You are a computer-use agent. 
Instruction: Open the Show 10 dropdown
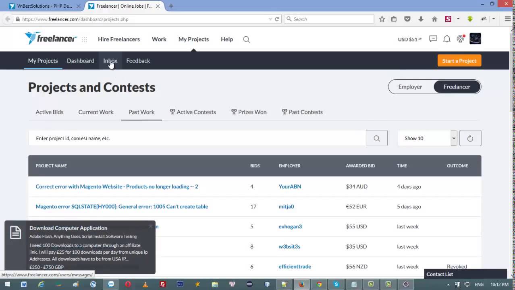click(428, 138)
